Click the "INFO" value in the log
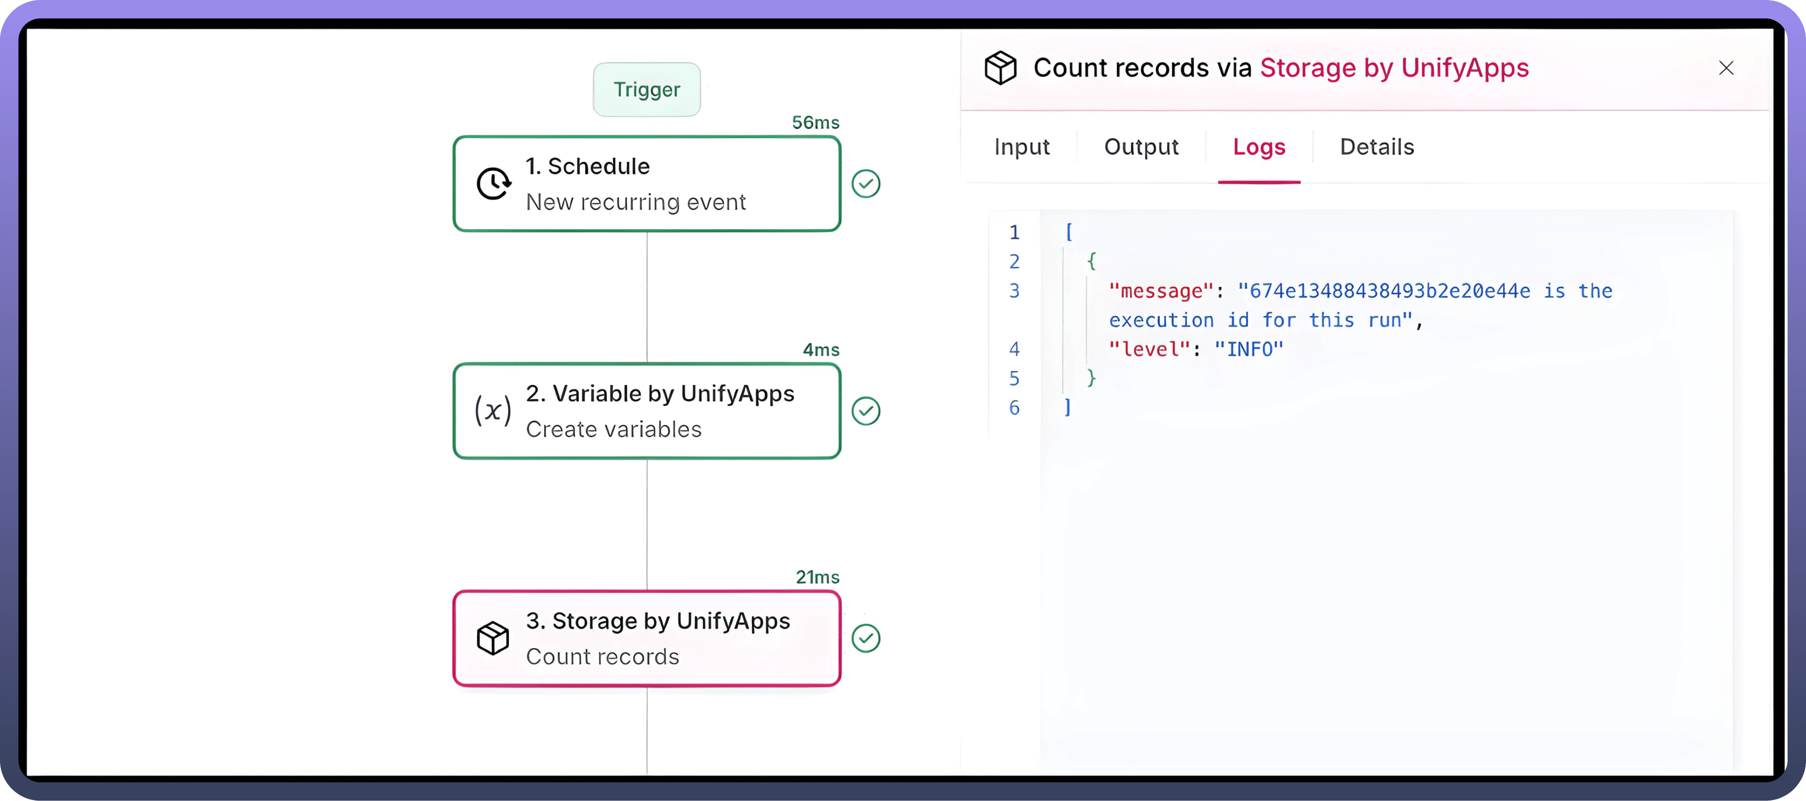The image size is (1806, 801). click(x=1249, y=349)
